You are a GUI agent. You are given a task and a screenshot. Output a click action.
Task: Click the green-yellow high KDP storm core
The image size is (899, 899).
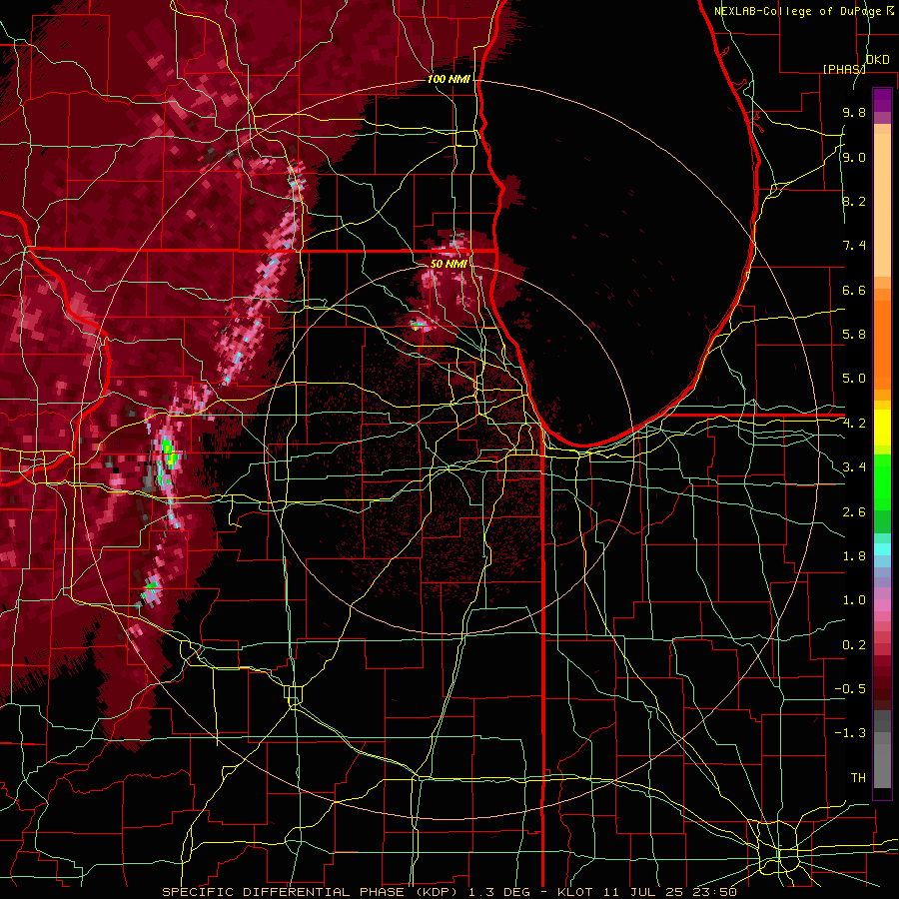(x=168, y=451)
